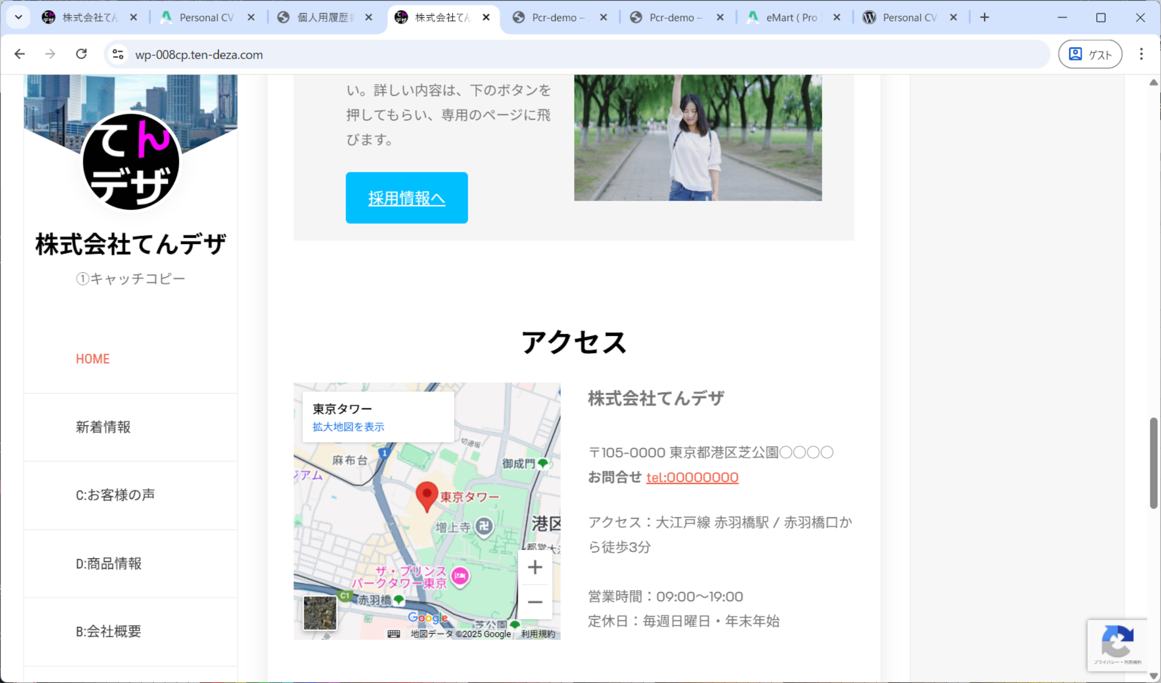Open the guest profile button
This screenshot has height=683, width=1161.
tap(1090, 54)
